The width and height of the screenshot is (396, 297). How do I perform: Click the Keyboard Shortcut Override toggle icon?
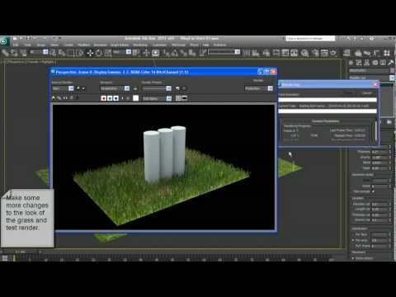click(155, 53)
